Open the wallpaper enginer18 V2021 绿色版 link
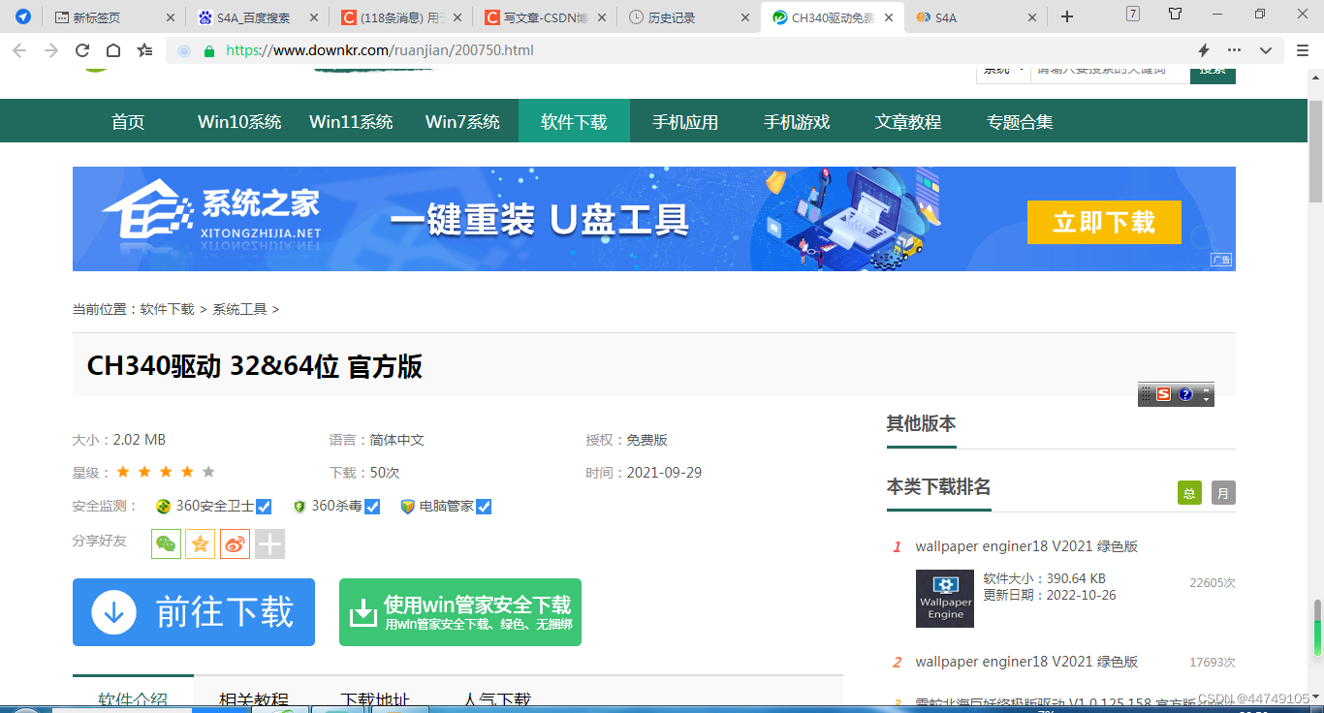 pyautogui.click(x=1026, y=545)
